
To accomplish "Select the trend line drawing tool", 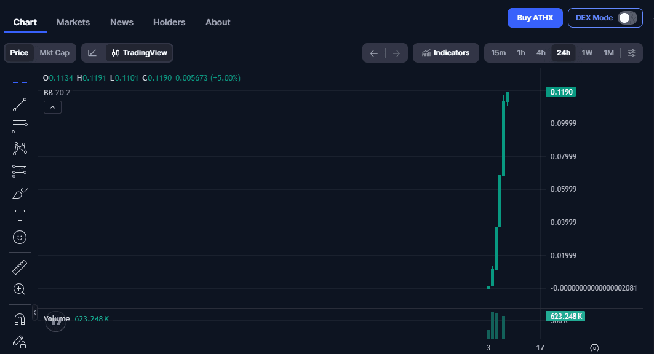I will pos(20,104).
